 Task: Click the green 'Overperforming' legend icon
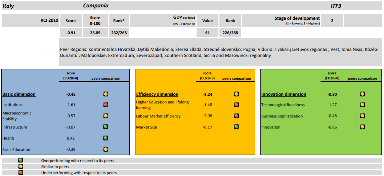(20, 161)
